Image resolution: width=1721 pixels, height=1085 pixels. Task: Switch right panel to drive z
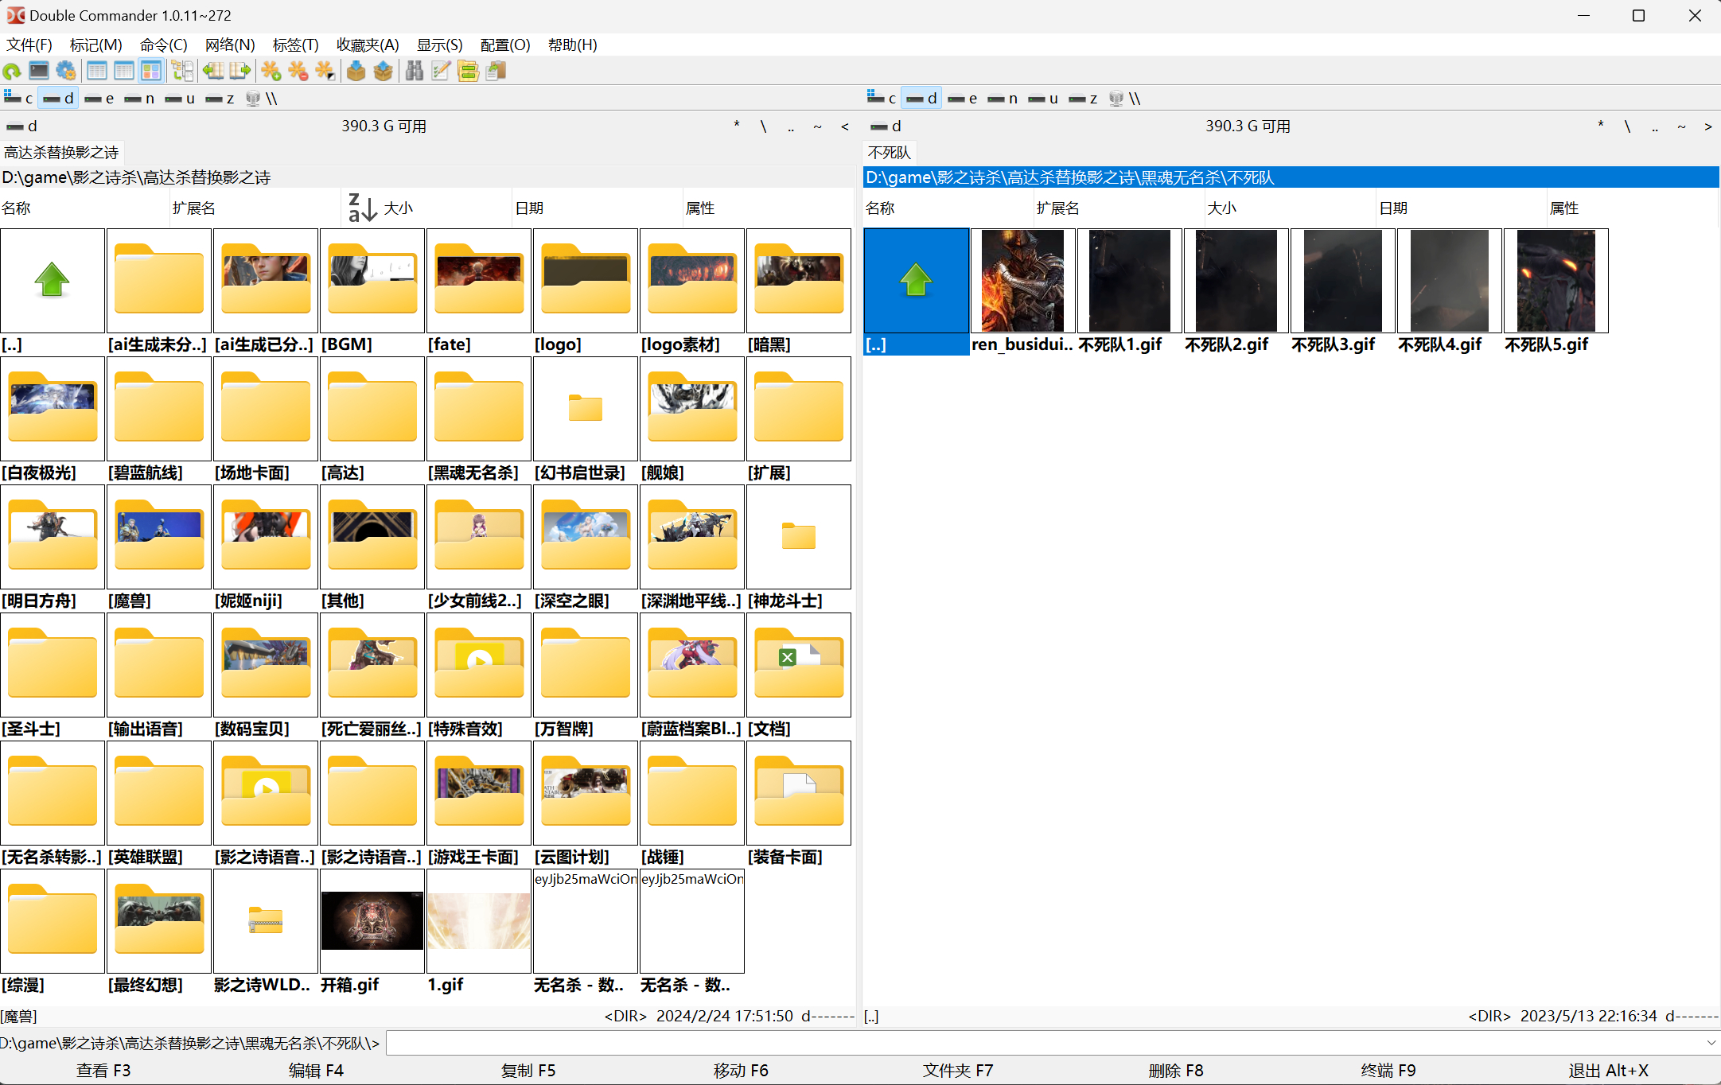(1084, 99)
